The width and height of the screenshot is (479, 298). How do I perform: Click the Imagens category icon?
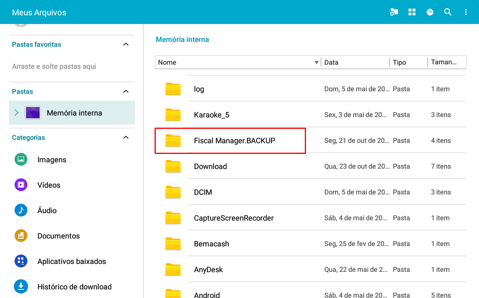(21, 159)
